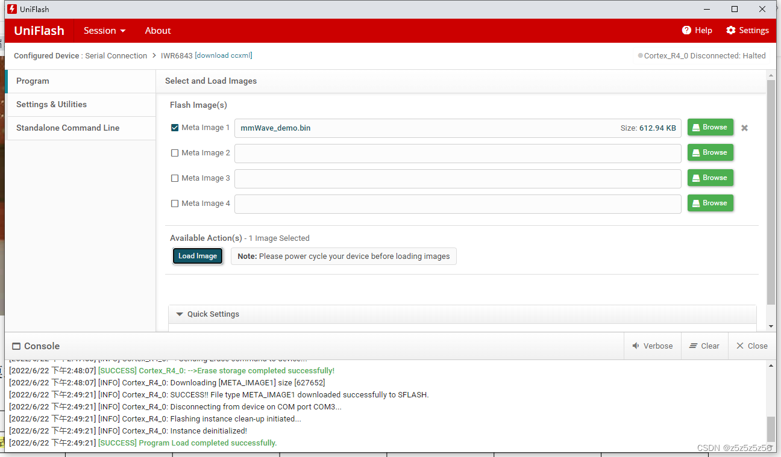781x457 pixels.
Task: Enable the Meta Image 4 checkbox
Action: point(175,204)
